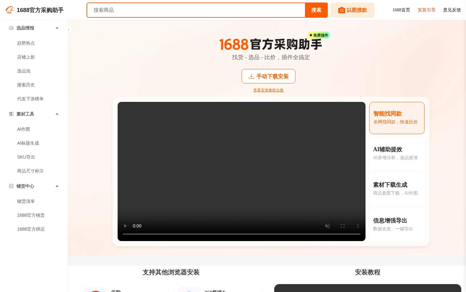Open AI标题生成 in the sidebar
This screenshot has width=466, height=292.
click(x=28, y=143)
